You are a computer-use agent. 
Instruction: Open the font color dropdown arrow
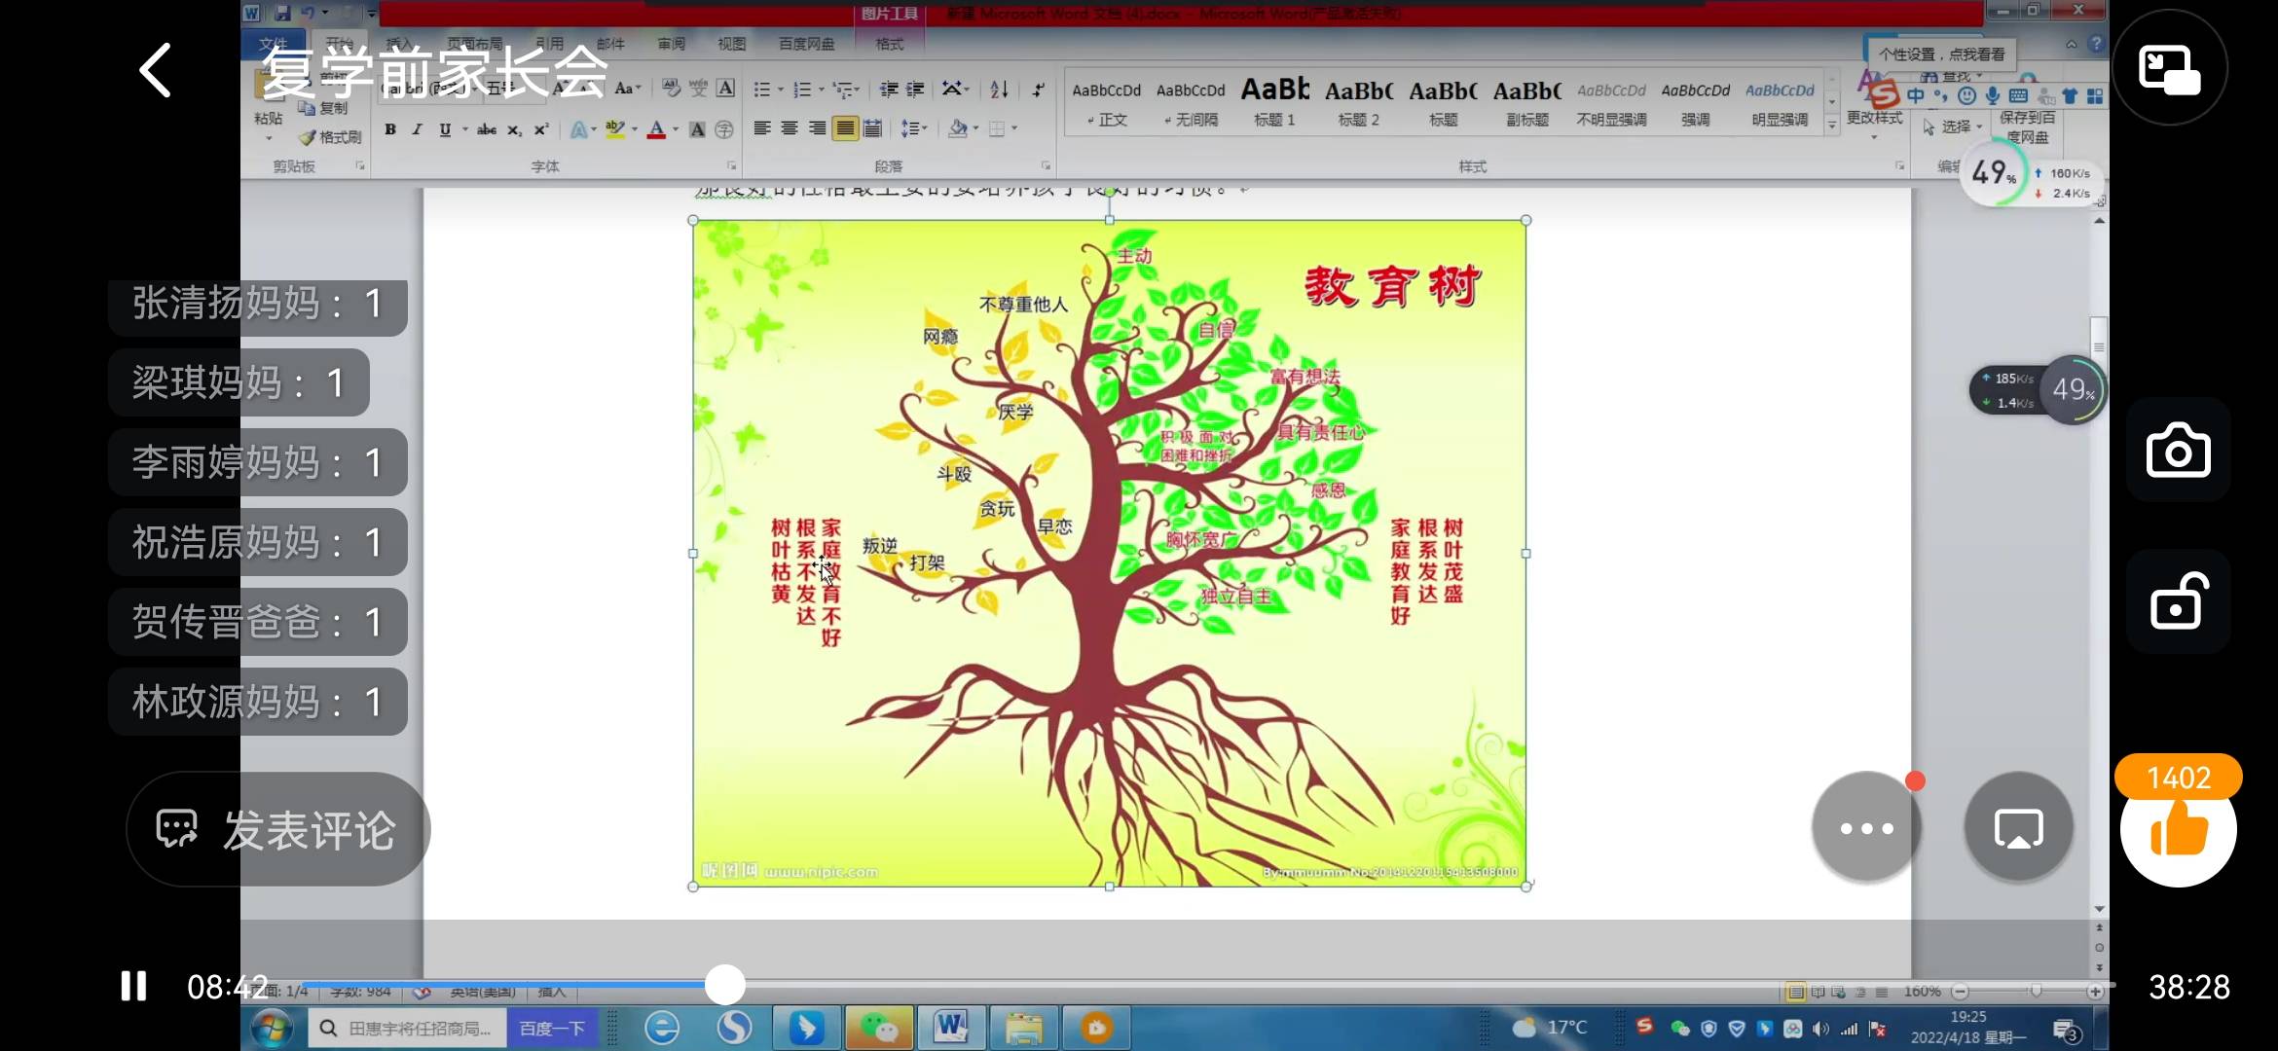click(x=676, y=129)
